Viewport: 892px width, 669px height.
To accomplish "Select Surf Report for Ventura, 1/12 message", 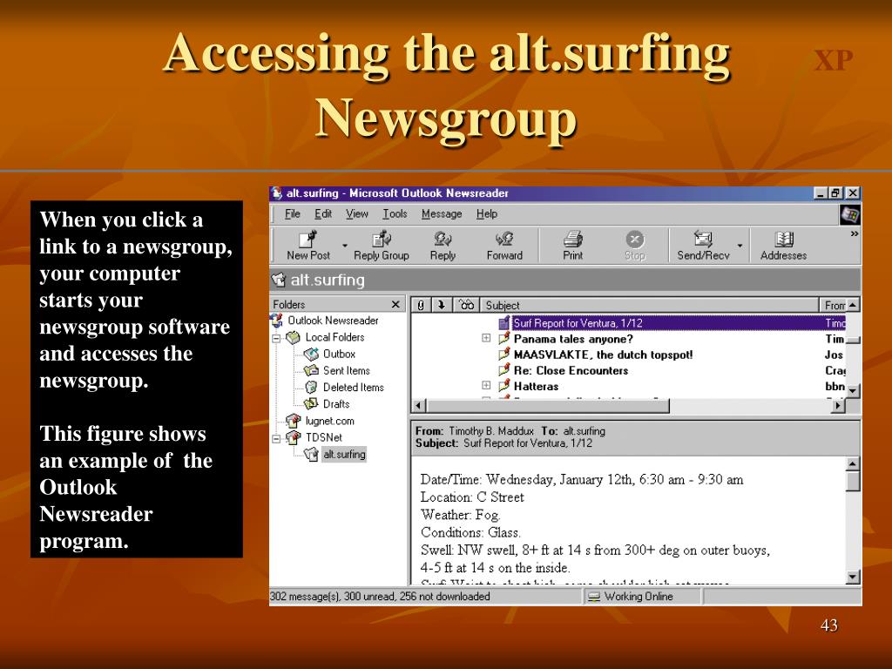I will [678, 323].
